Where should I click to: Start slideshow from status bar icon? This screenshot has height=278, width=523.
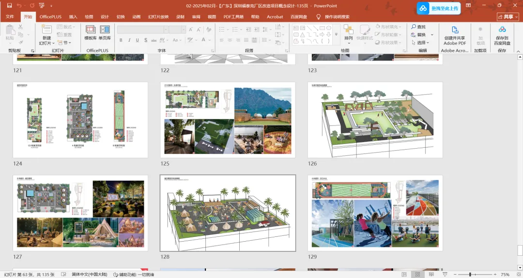click(x=445, y=274)
